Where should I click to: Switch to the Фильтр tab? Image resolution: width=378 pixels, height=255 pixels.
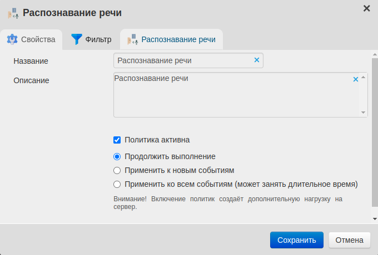coord(92,40)
